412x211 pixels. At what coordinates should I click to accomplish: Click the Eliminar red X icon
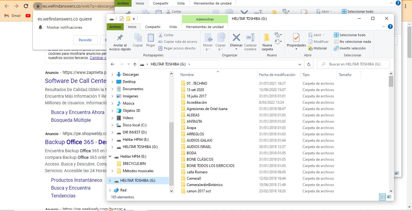pos(236,38)
